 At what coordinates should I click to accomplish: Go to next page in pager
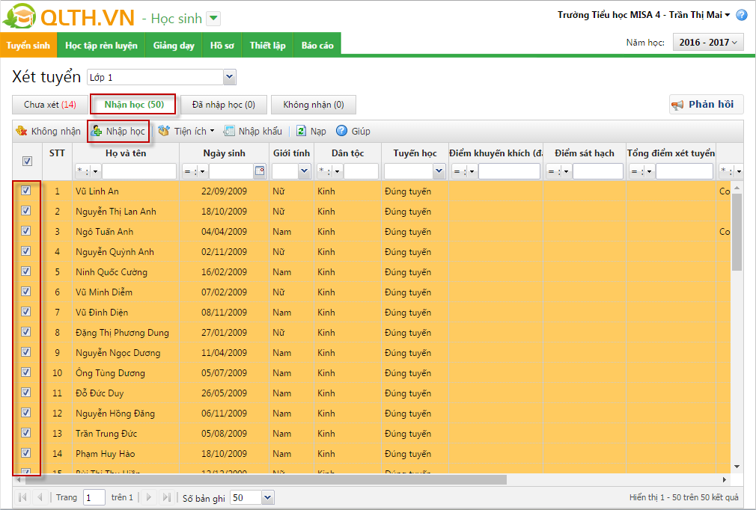click(149, 497)
